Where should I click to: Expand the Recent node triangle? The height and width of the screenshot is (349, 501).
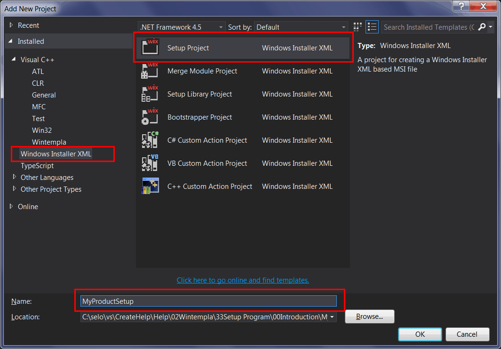(11, 25)
